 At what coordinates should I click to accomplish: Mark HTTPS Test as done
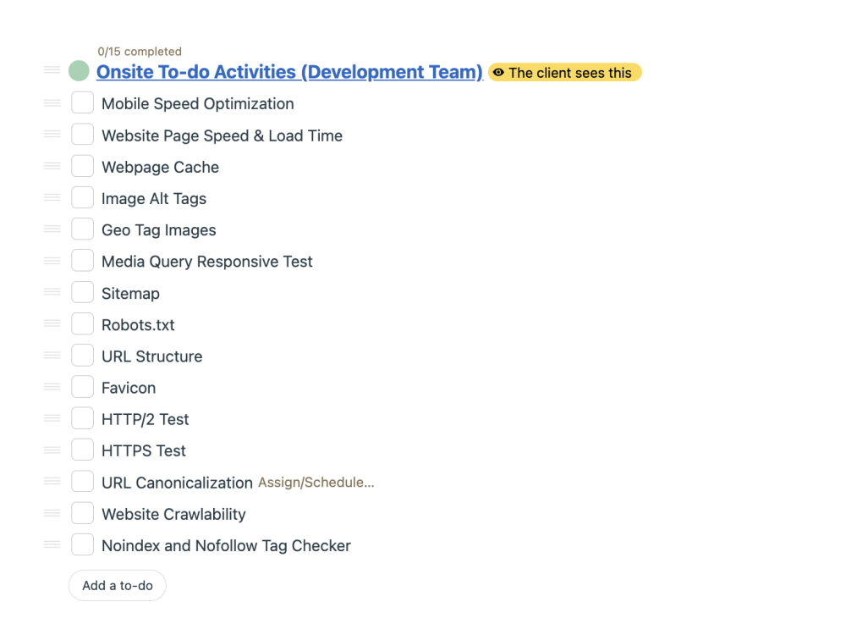point(83,450)
